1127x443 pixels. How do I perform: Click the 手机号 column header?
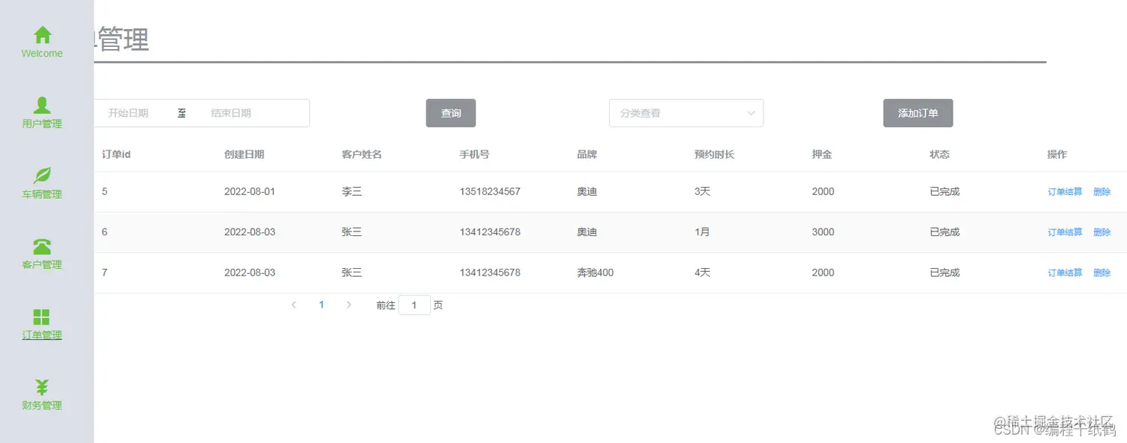click(x=475, y=154)
